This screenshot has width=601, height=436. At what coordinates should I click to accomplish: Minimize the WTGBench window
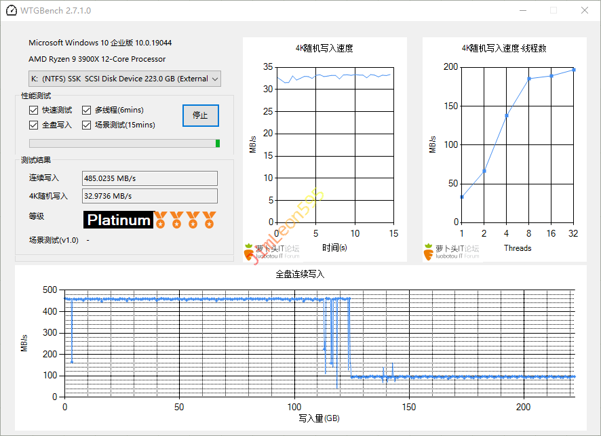click(x=522, y=11)
